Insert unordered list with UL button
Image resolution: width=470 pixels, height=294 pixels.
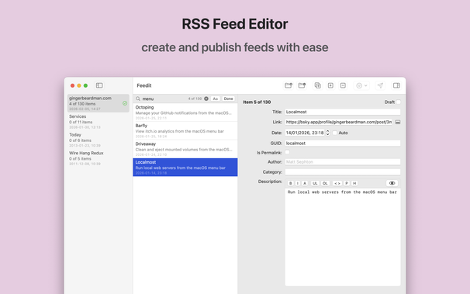pos(315,183)
